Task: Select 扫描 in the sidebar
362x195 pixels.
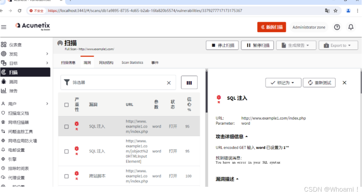Action: point(25,72)
